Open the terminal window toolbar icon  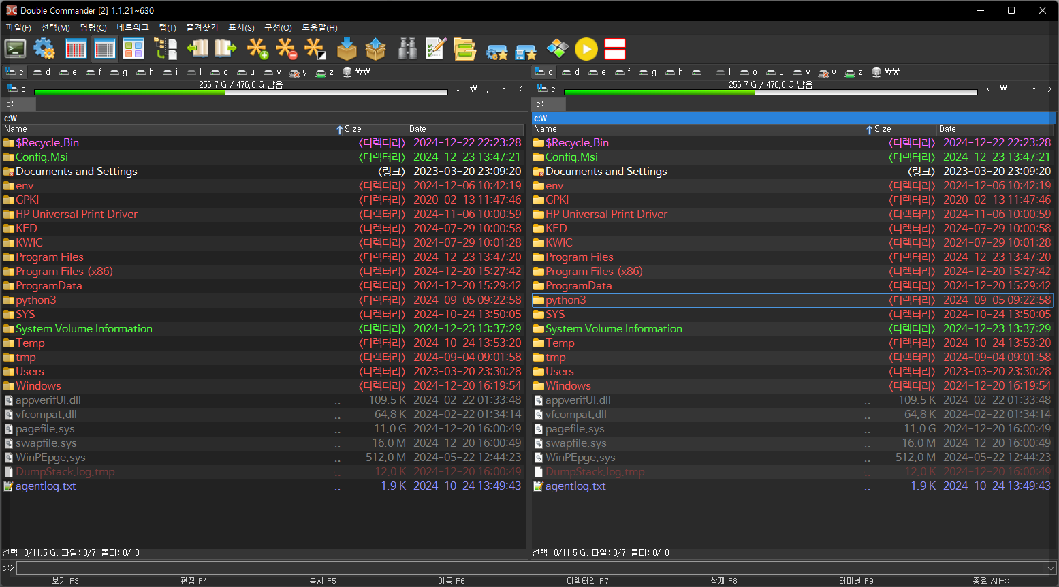15,49
